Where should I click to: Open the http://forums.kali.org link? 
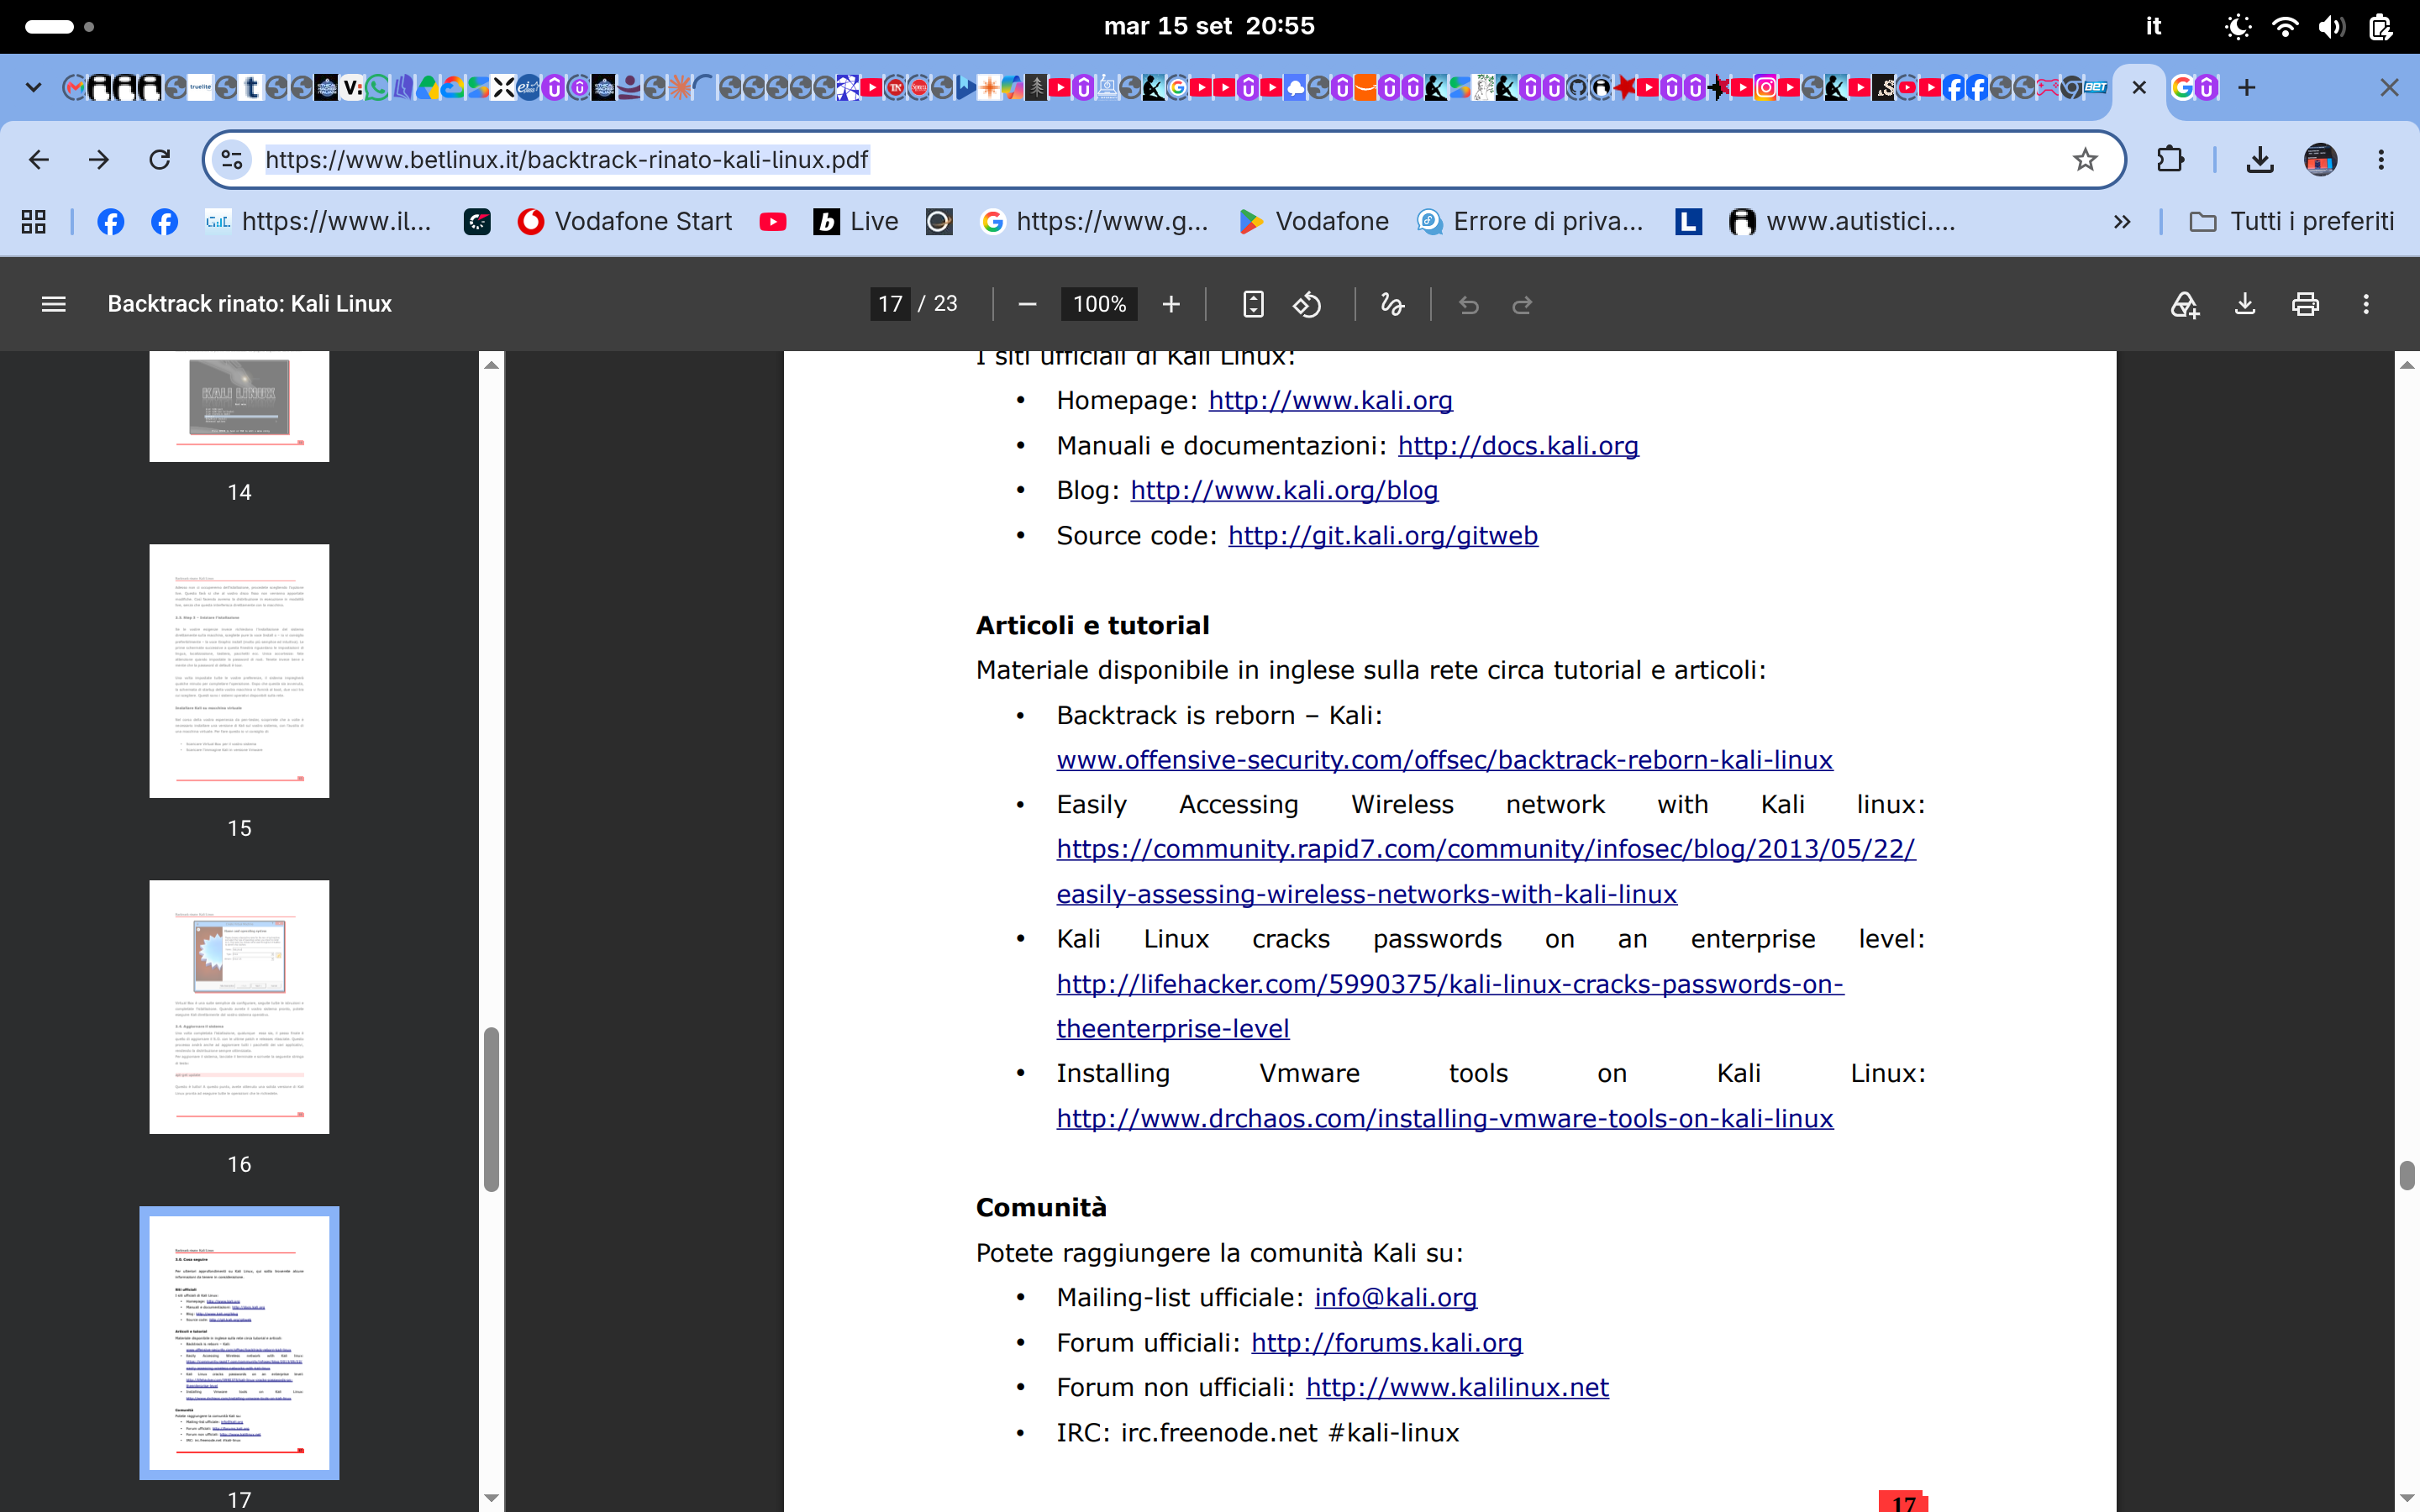point(1386,1343)
